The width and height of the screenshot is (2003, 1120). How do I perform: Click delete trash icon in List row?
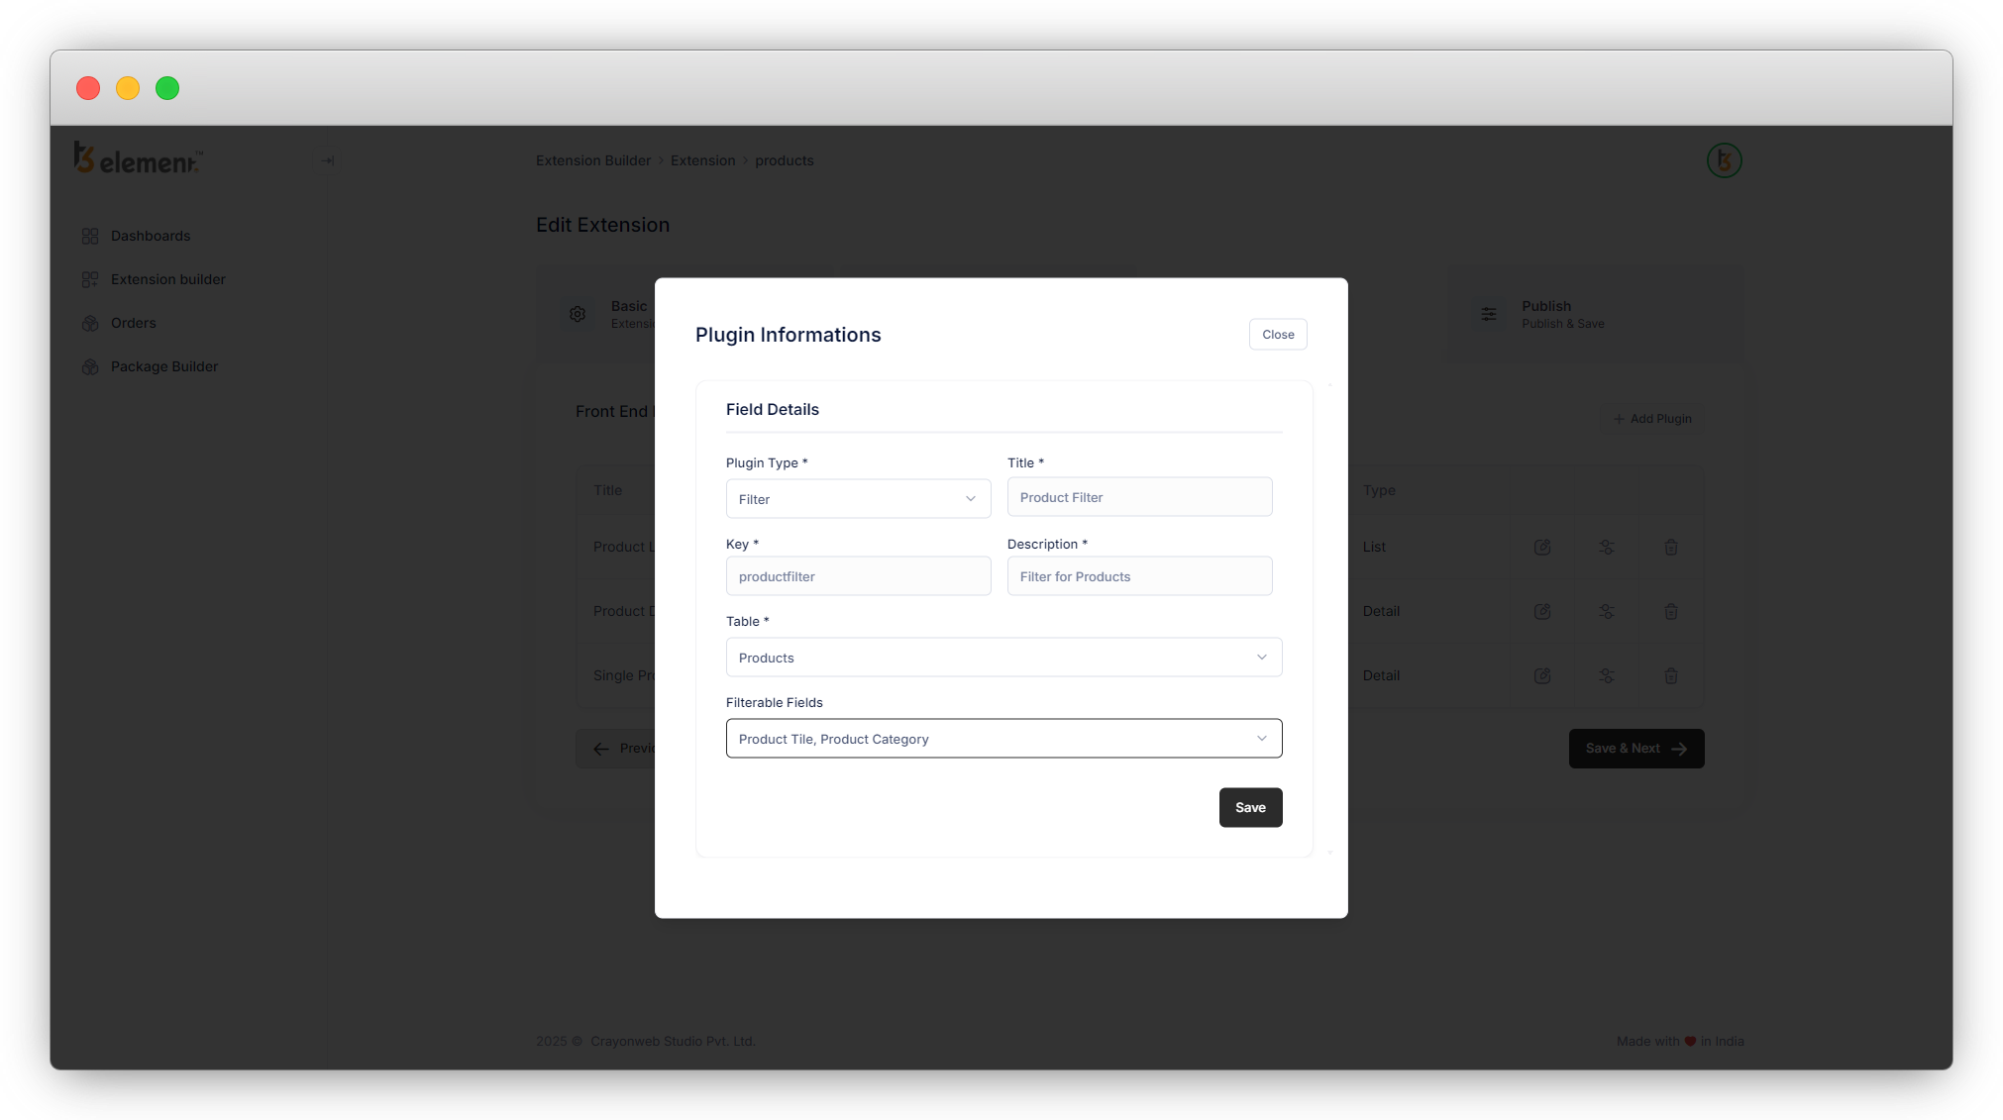click(x=1671, y=547)
